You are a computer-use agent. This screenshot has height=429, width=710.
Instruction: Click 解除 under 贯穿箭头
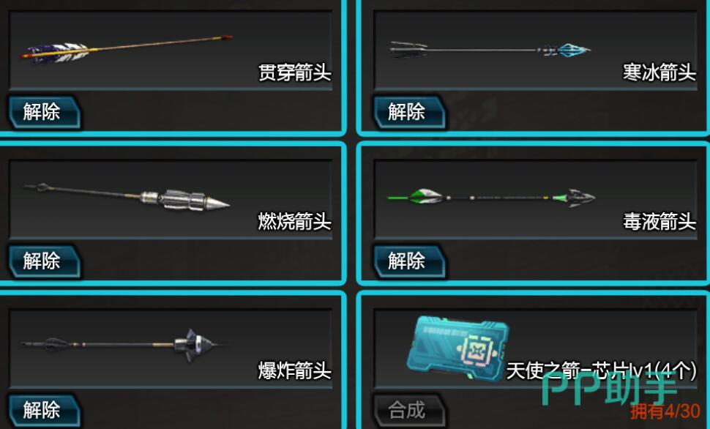coord(45,112)
